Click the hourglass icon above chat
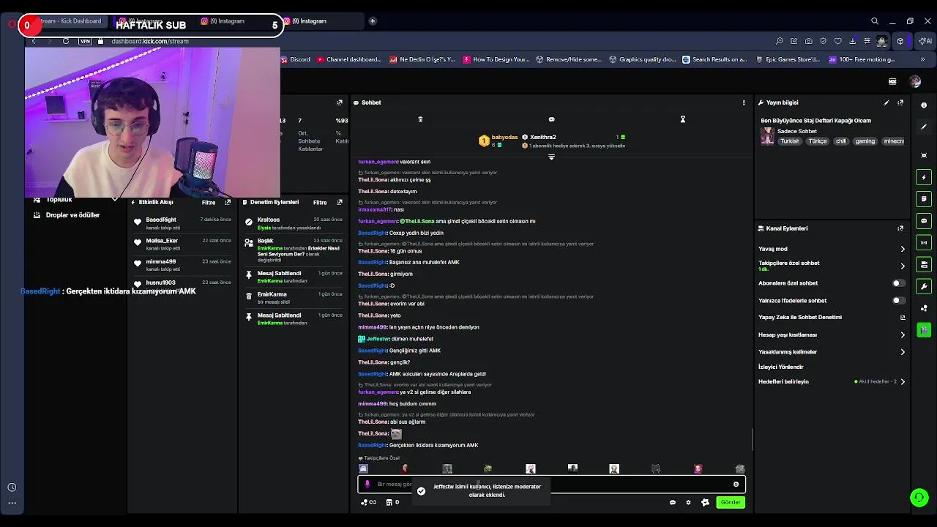Image resolution: width=937 pixels, height=527 pixels. point(682,119)
